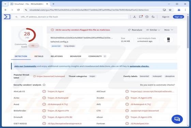
Task: Click the community score -52 badge
Action: coord(33,46)
